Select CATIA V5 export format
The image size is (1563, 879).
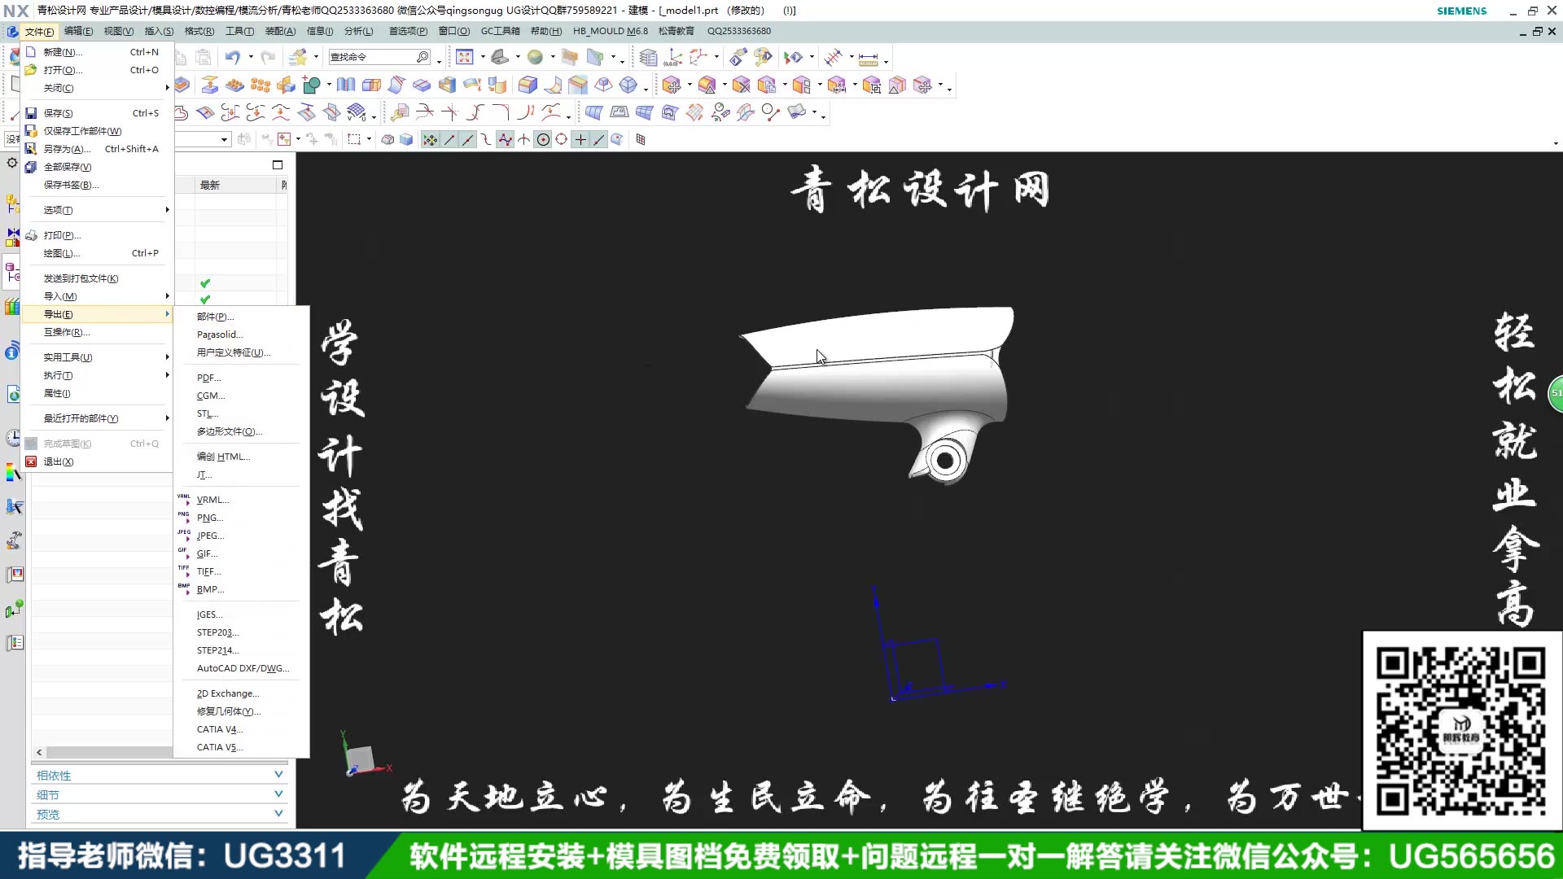click(x=218, y=747)
